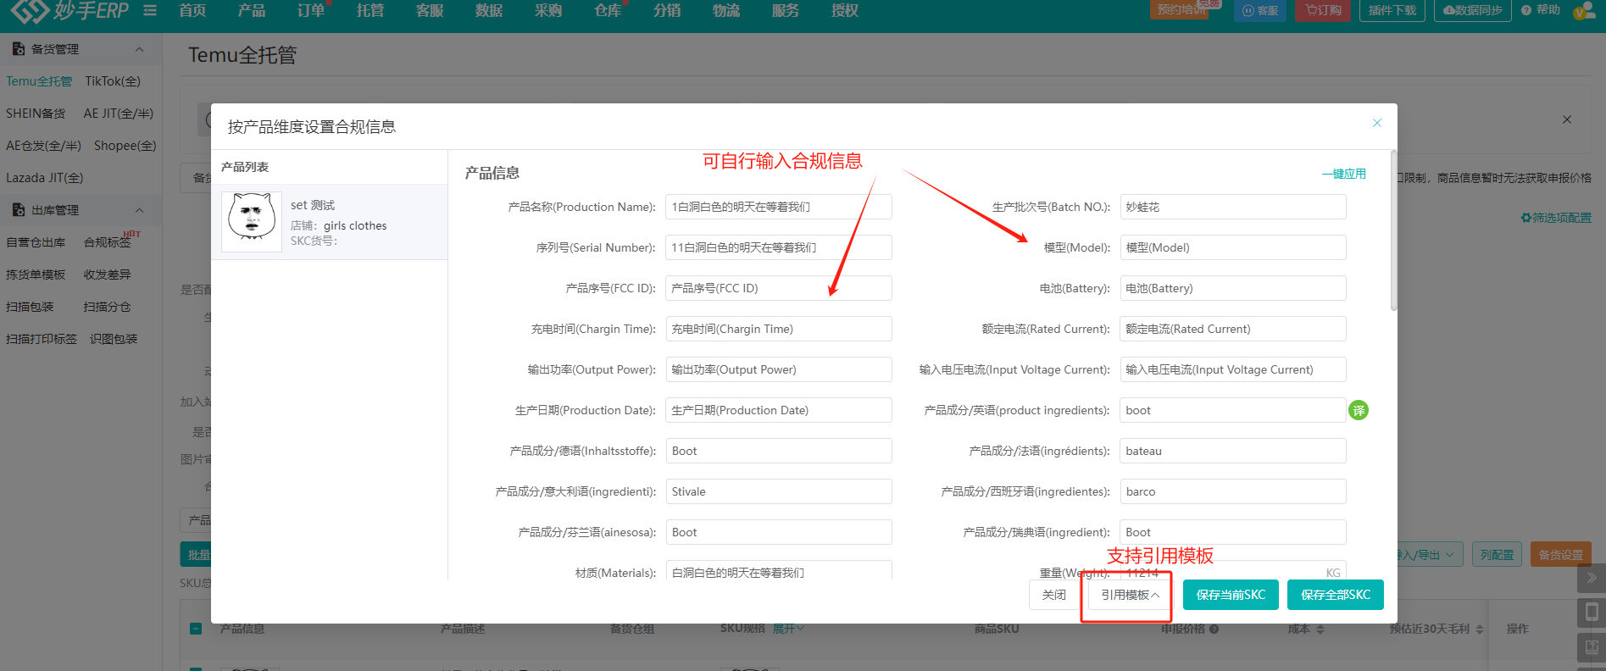This screenshot has height=671, width=1606.
Task: Open the 订购 shopping cart button
Action: click(1323, 10)
